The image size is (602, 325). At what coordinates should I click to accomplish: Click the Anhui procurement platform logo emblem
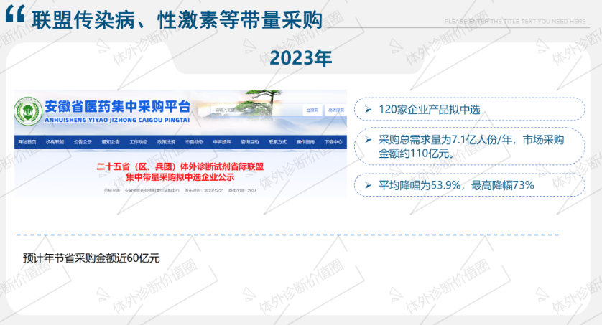point(28,111)
